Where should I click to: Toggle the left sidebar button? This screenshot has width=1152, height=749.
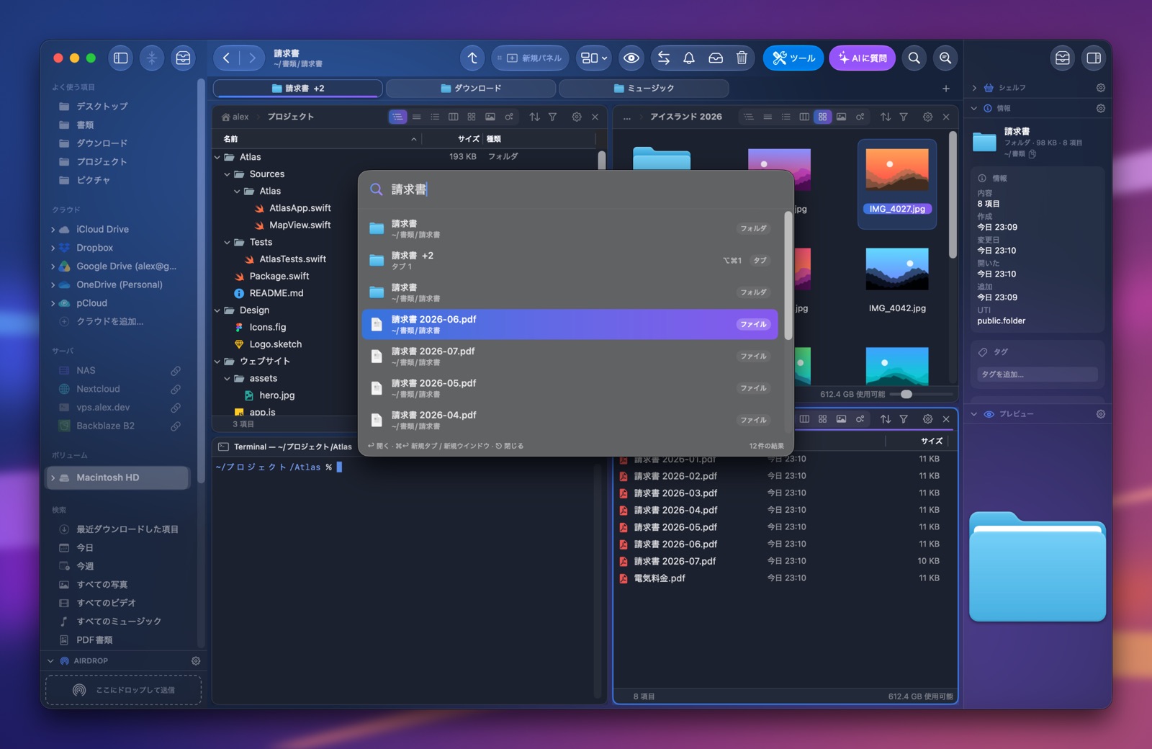point(121,58)
